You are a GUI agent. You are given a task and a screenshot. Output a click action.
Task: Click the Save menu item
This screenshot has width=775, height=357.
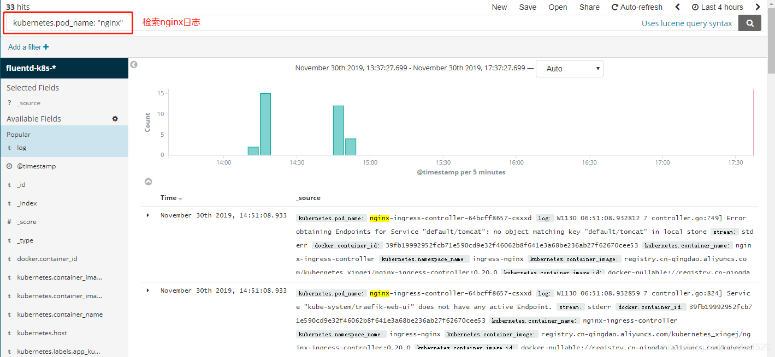(528, 7)
